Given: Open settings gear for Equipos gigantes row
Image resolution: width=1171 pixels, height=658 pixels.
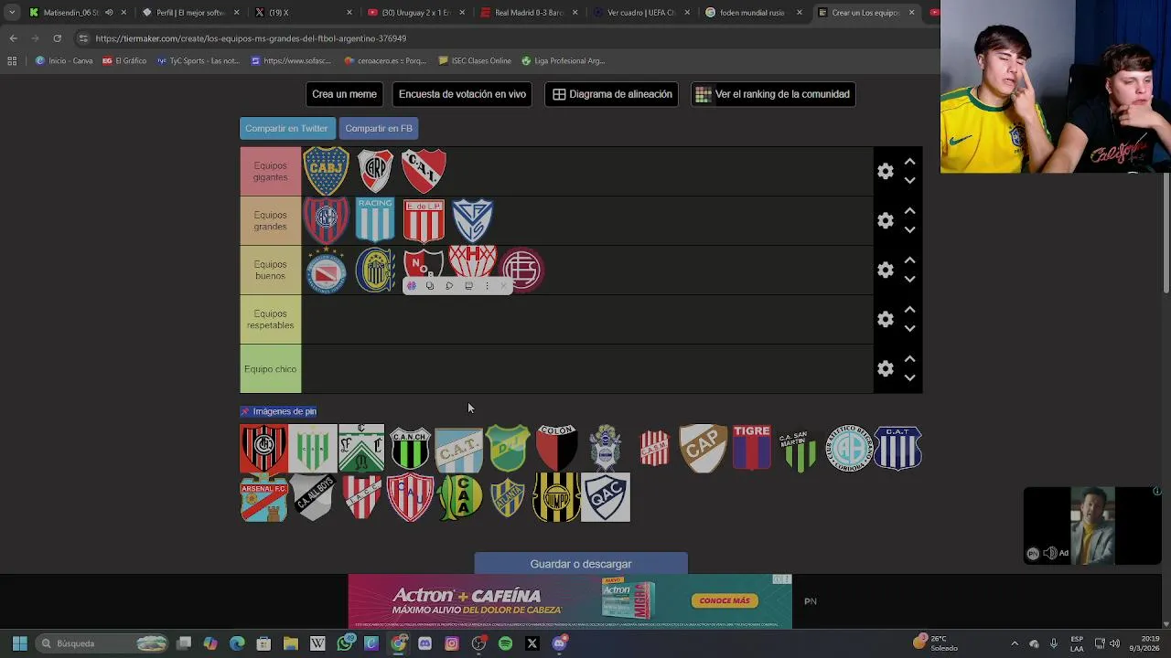Looking at the screenshot, I should [x=886, y=171].
